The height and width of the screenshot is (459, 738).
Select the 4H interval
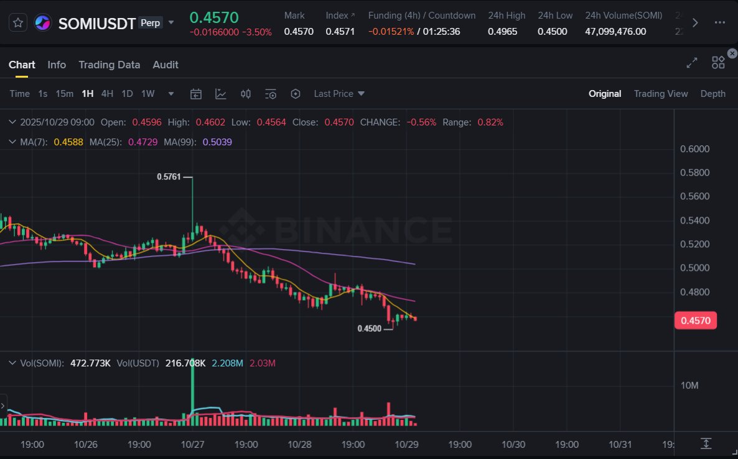107,94
